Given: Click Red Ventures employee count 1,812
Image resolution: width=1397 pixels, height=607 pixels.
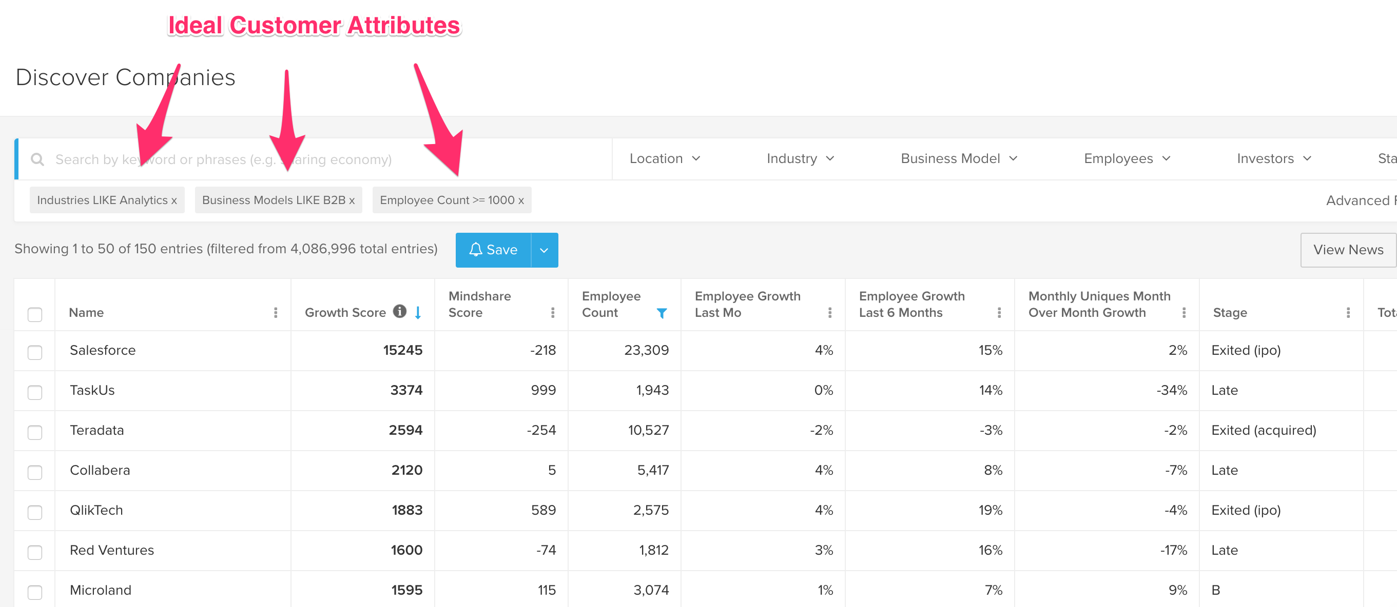Looking at the screenshot, I should point(654,551).
